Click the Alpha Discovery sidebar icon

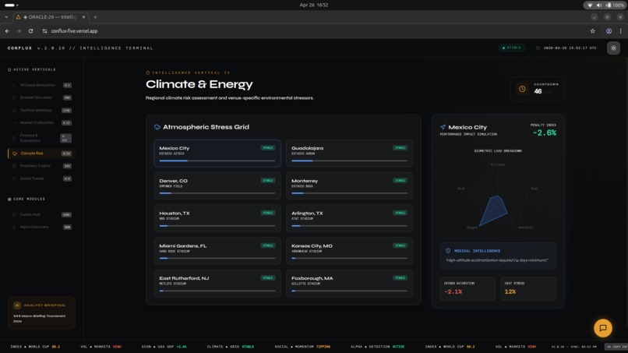tap(14, 228)
